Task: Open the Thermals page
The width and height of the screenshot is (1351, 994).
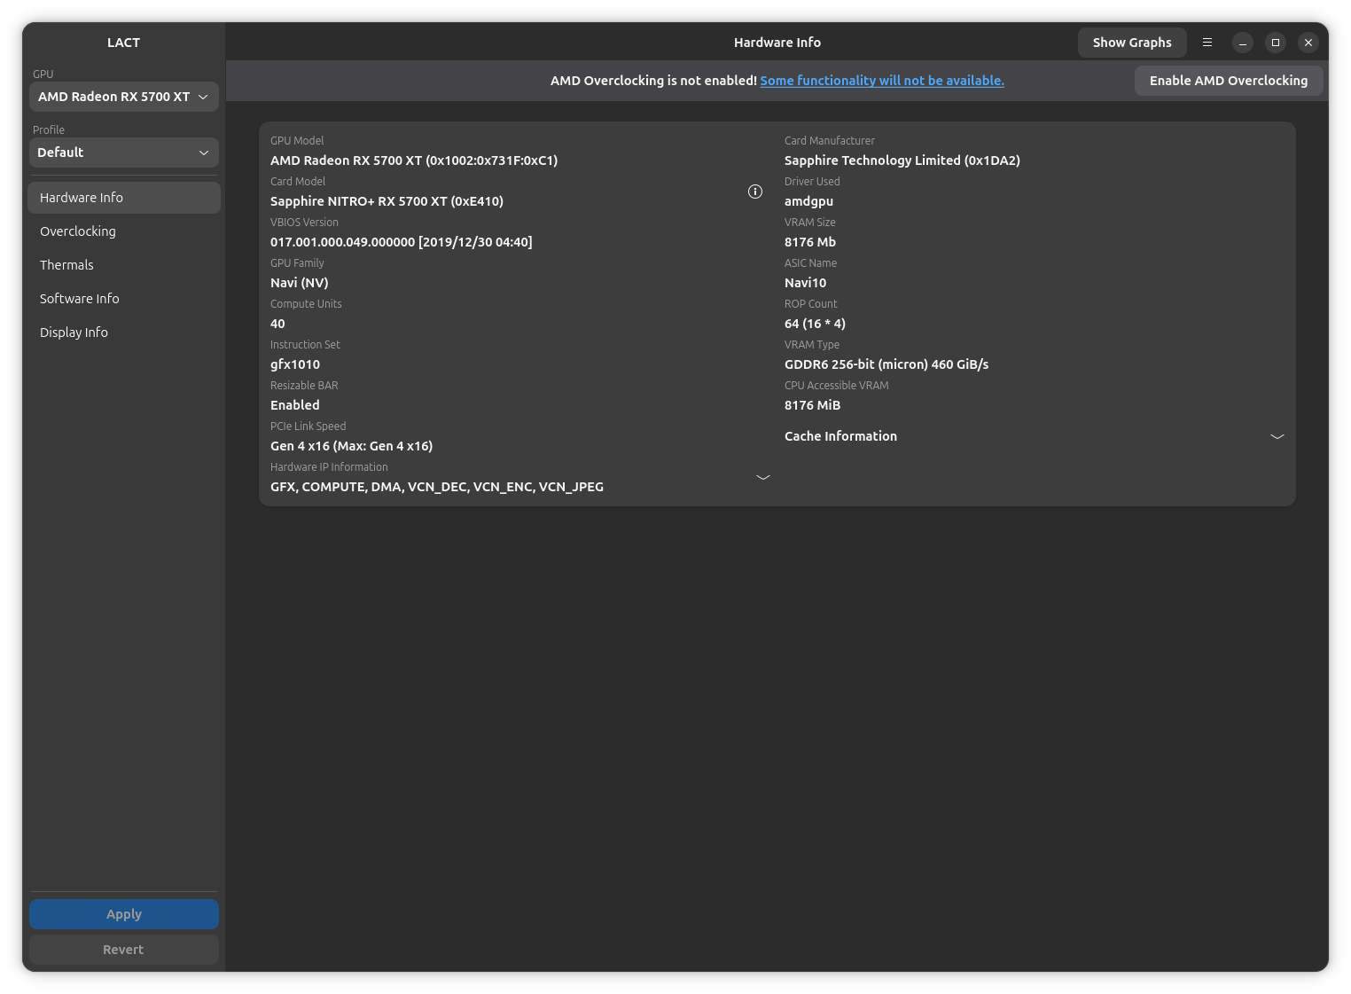Action: coord(124,265)
